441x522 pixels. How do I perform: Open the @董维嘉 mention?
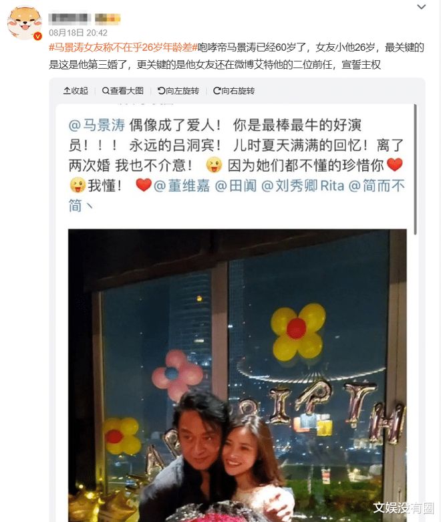click(x=182, y=186)
